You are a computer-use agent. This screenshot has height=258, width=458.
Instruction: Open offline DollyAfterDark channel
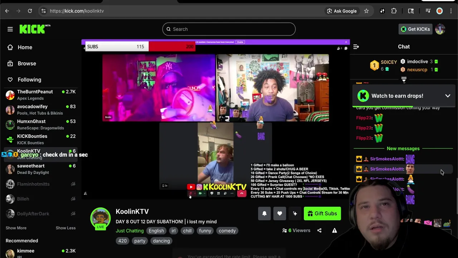point(41,214)
